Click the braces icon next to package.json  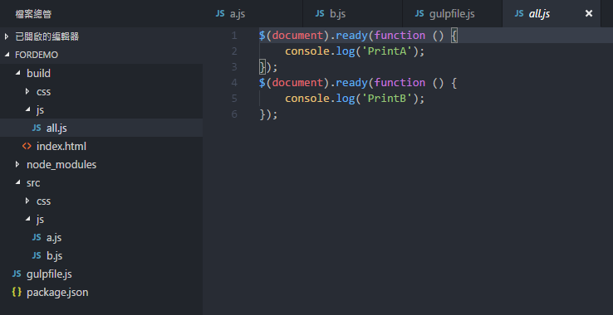tap(17, 292)
